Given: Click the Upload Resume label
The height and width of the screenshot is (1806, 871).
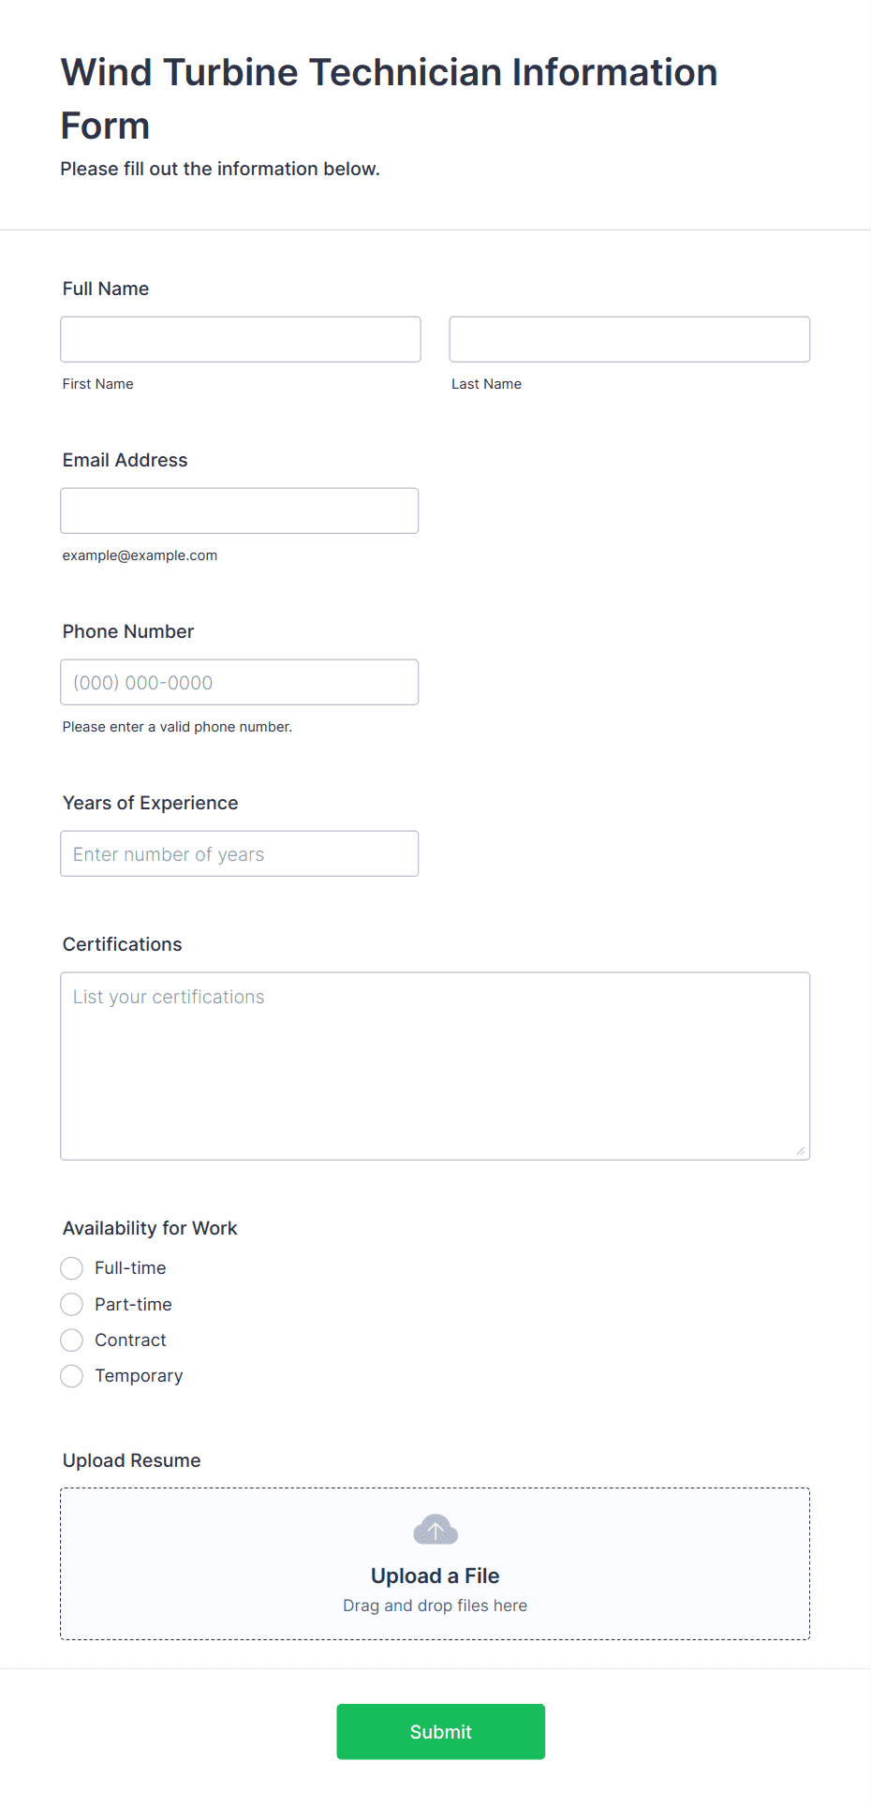Looking at the screenshot, I should [x=132, y=1460].
